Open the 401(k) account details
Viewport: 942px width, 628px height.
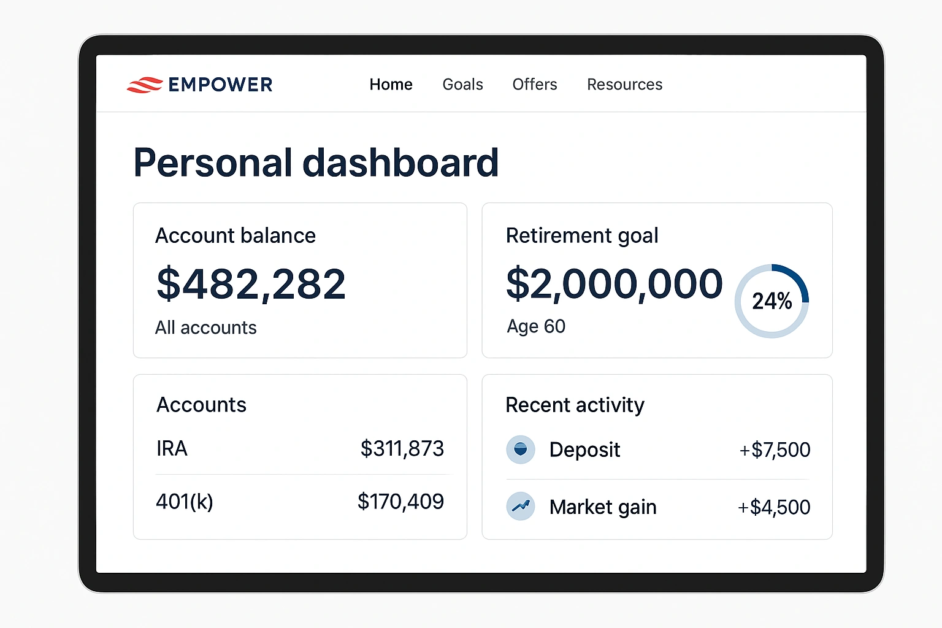coord(299,502)
